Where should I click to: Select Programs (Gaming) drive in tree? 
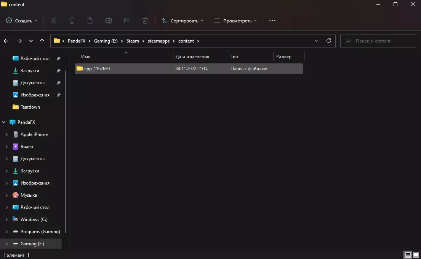(40, 232)
